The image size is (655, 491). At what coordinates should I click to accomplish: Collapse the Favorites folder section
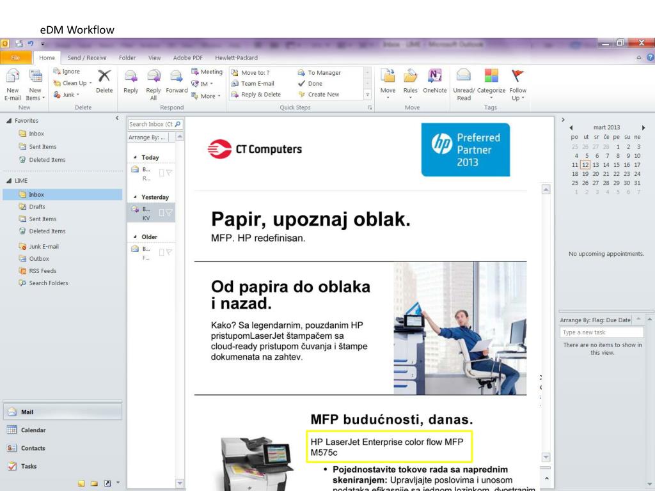pyautogui.click(x=8, y=120)
